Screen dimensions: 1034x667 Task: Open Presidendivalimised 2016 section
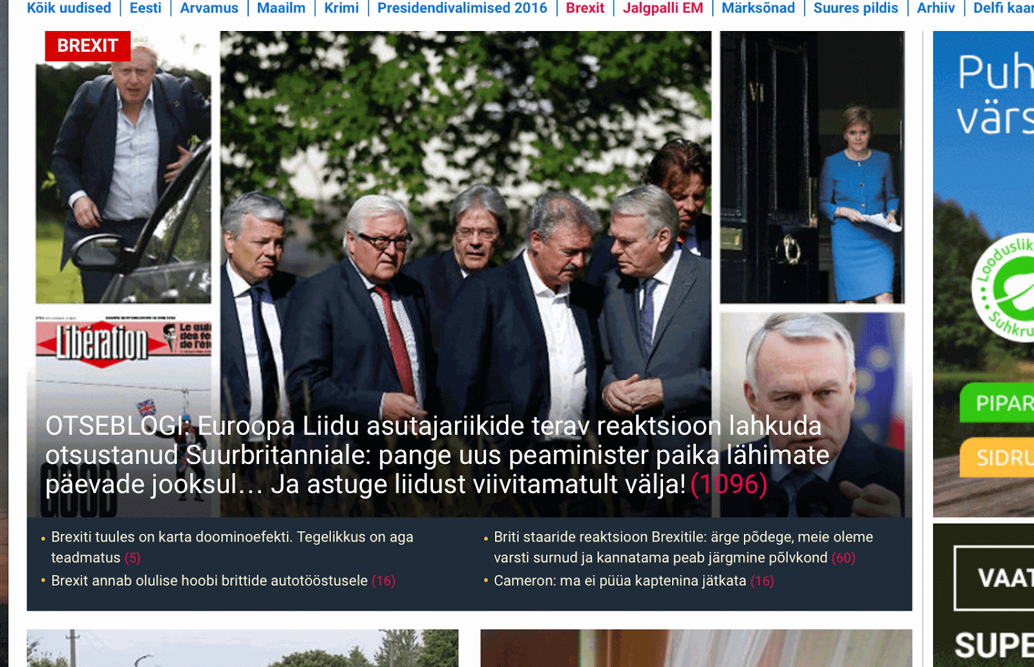462,8
